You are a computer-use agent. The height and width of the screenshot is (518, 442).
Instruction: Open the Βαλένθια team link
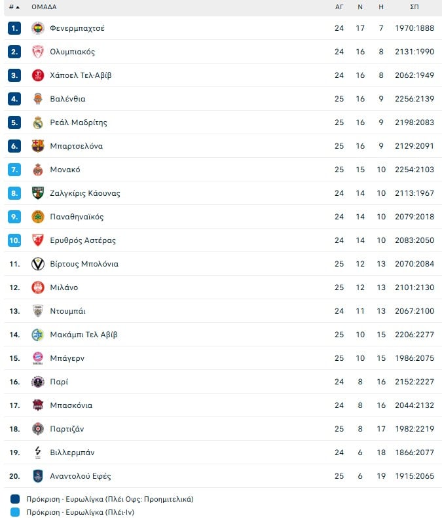[67, 99]
